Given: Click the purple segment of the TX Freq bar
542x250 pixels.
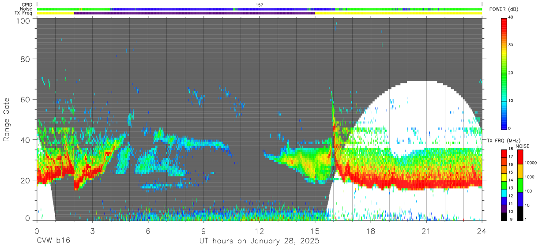Looking at the screenshot, I should pyautogui.click(x=195, y=13).
